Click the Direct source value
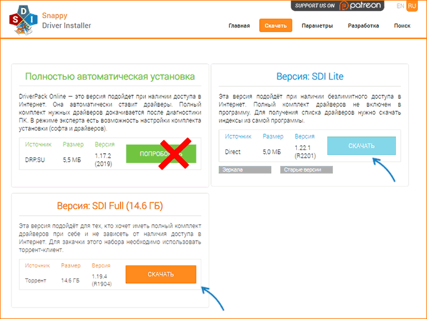 pos(232,152)
